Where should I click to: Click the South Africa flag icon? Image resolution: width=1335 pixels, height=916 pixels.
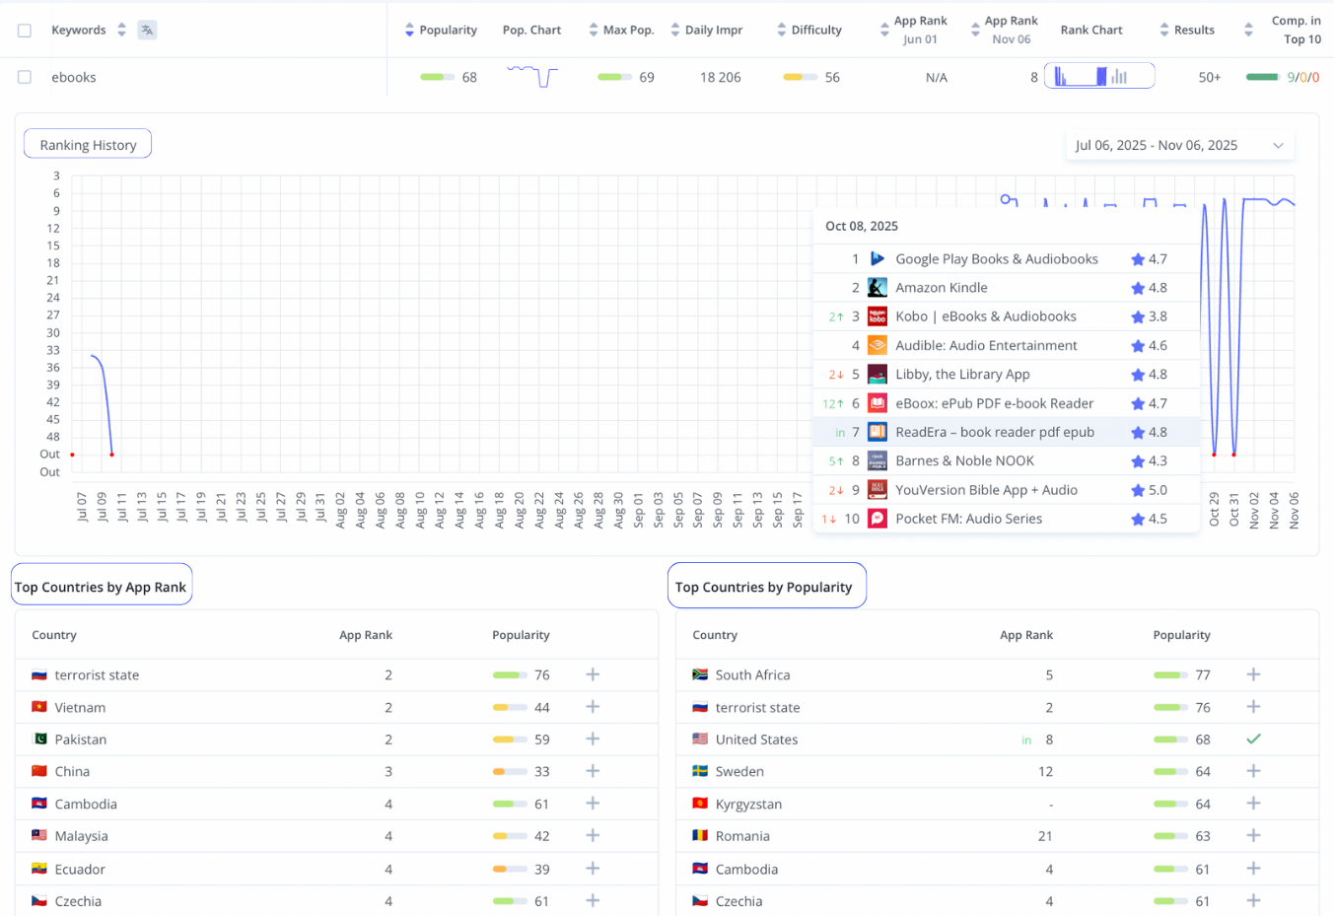tap(700, 674)
